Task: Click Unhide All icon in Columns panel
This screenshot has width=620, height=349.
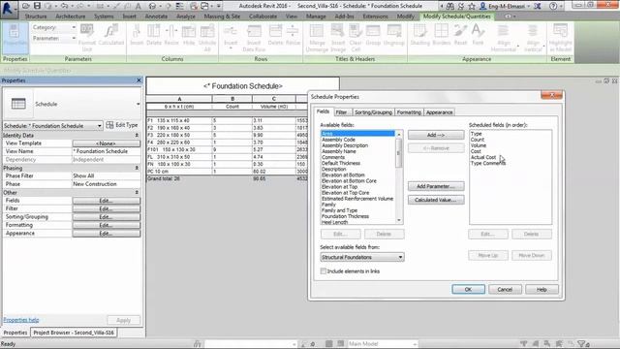Action: [x=207, y=38]
